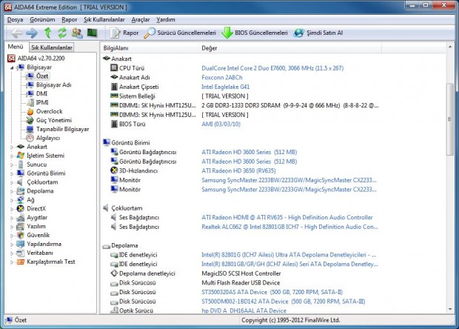Click Güvenlik shield icon in tree
Viewport: 459px width, 329px height.
pyautogui.click(x=21, y=235)
